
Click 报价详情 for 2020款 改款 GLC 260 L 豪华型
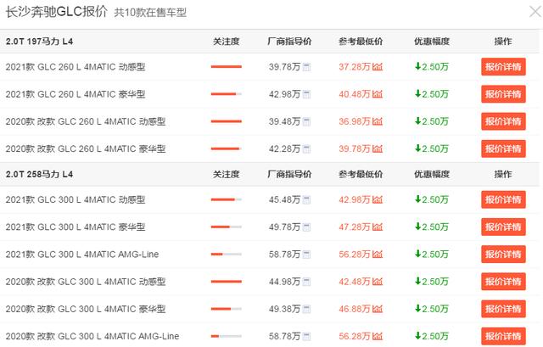click(x=503, y=149)
